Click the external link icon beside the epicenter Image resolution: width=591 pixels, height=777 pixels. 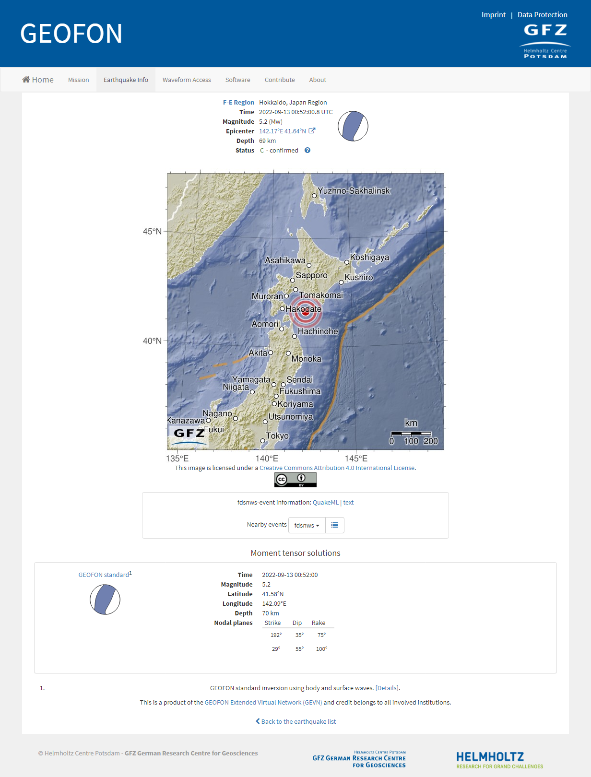pyautogui.click(x=312, y=131)
